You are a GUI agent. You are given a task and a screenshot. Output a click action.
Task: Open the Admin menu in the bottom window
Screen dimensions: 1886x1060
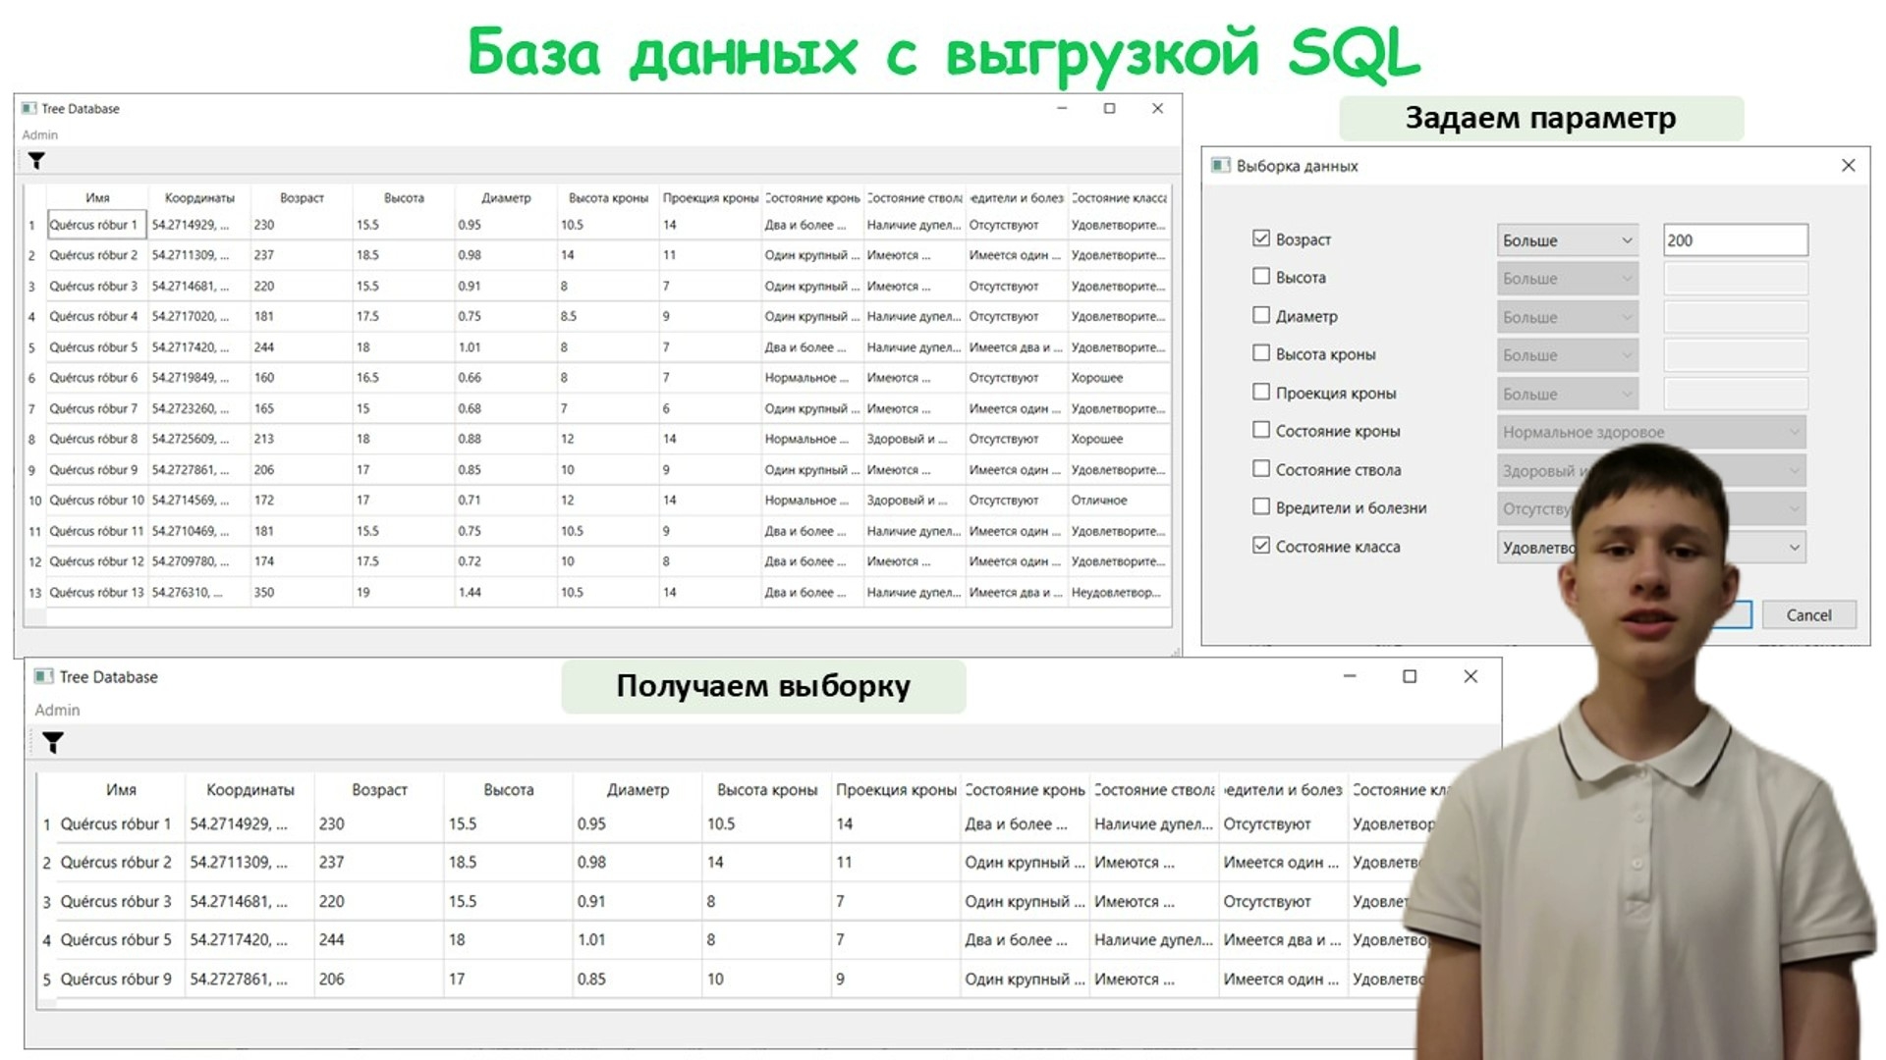[x=58, y=710]
